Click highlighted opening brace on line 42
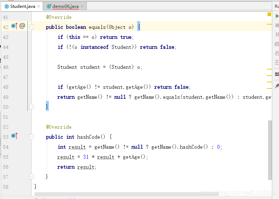 tap(139, 26)
